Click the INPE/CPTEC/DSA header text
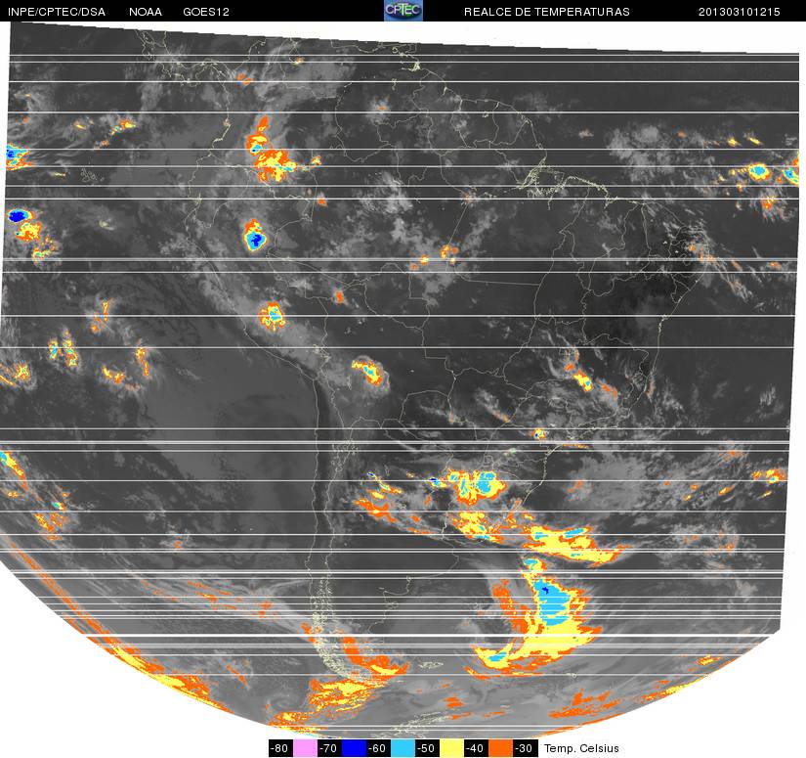 coord(57,12)
